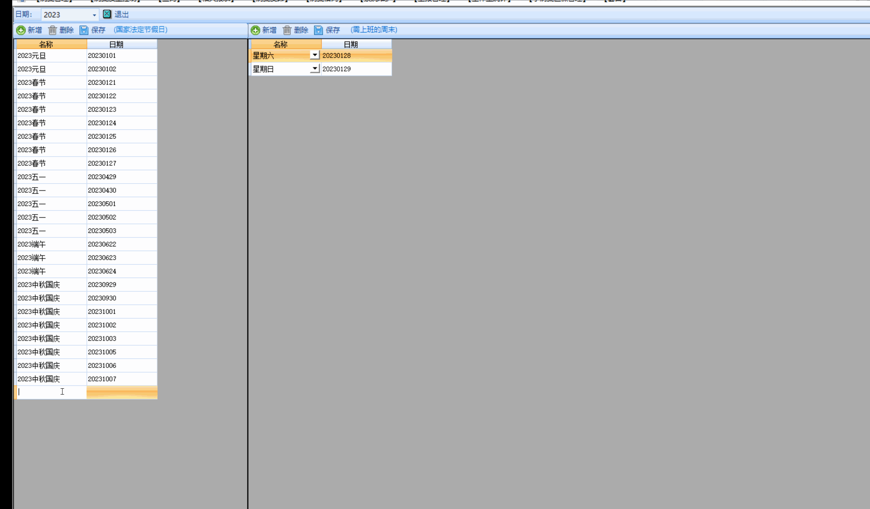Click the green add icon for national holidays
The width and height of the screenshot is (870, 509).
coord(21,30)
